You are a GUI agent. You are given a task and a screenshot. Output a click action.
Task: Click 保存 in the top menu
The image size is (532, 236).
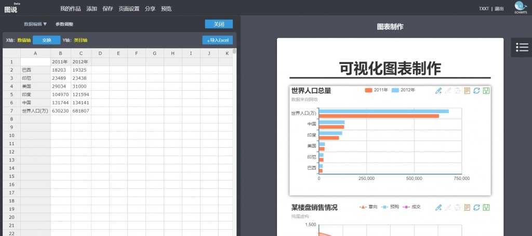click(108, 9)
